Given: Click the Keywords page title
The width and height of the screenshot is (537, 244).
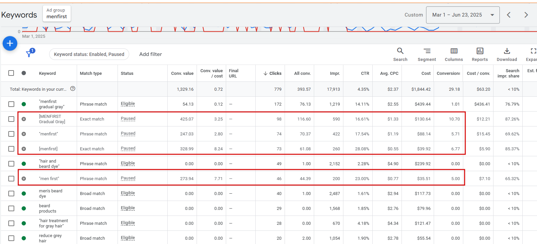Looking at the screenshot, I should 19,15.
